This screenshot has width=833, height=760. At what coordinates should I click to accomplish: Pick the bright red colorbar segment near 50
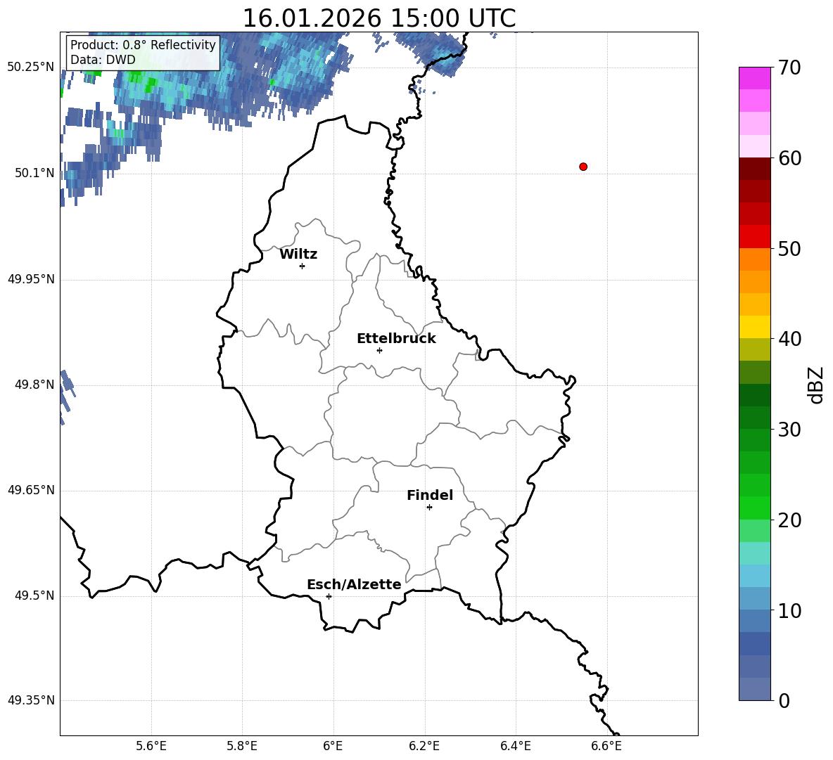click(754, 237)
